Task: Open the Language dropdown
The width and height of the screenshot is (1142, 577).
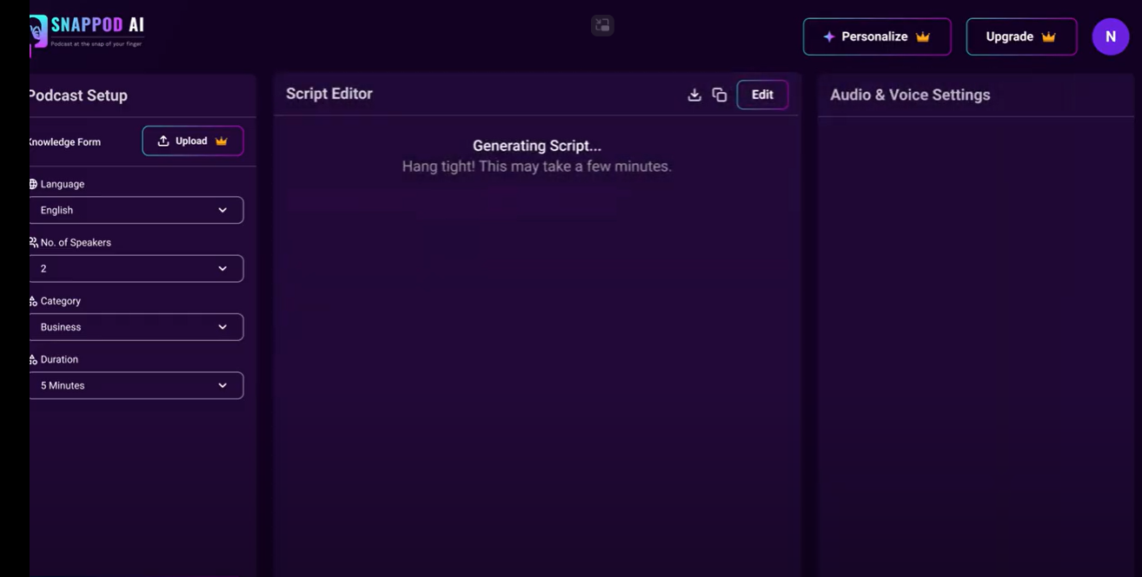Action: click(x=136, y=210)
